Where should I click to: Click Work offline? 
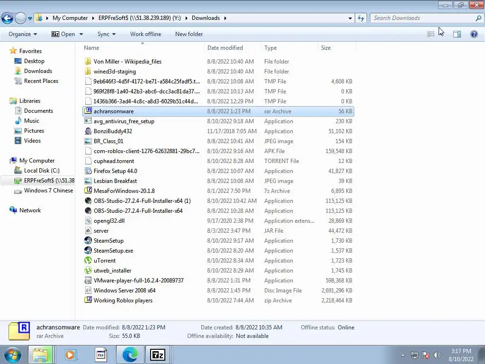[x=146, y=34]
